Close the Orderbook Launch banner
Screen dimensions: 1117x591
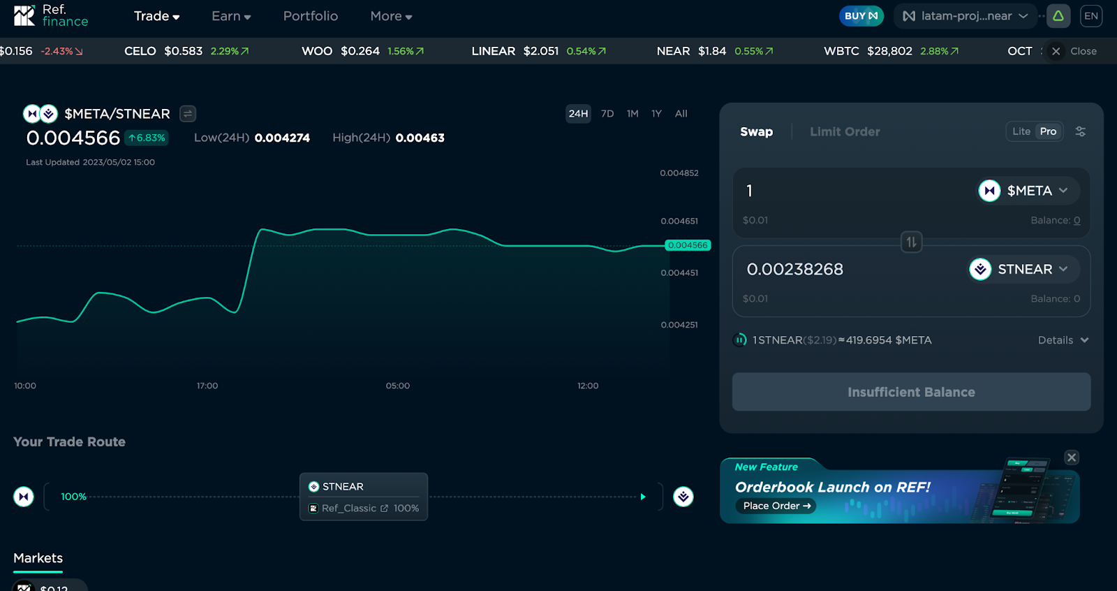1072,458
